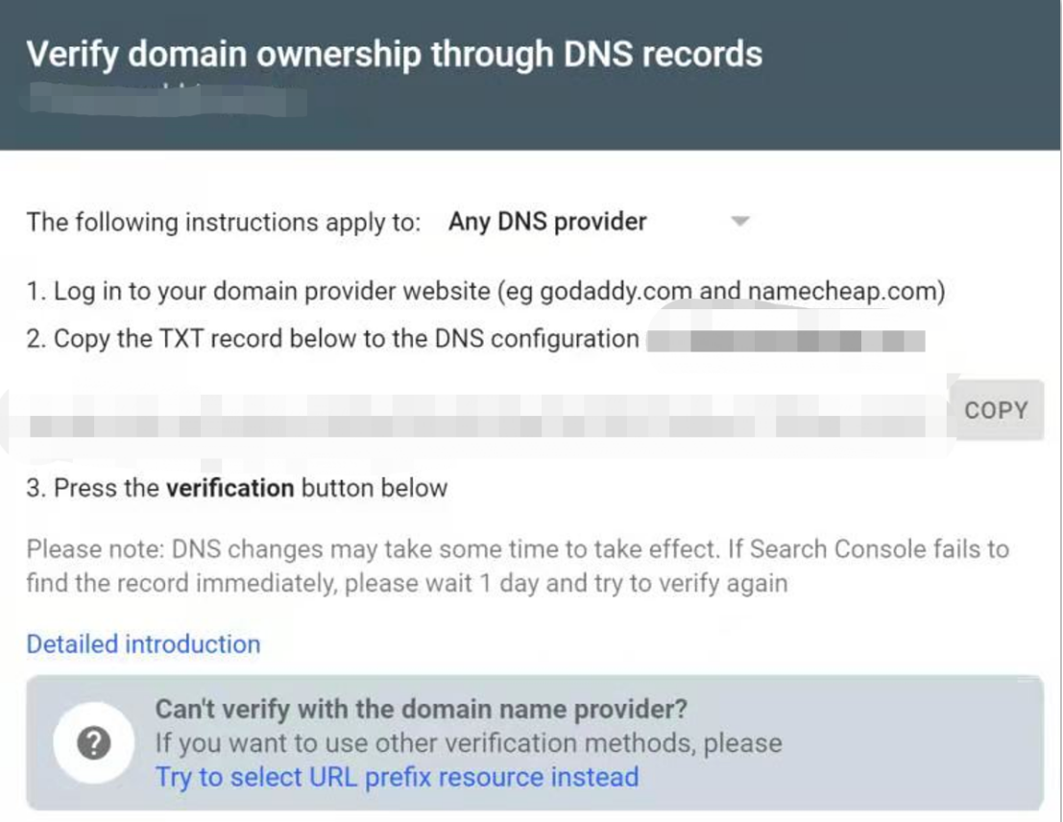
Task: Expand the DNS provider dropdown arrow
Action: (x=740, y=222)
